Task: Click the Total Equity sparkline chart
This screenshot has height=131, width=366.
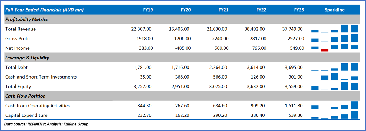Action: tap(335, 86)
